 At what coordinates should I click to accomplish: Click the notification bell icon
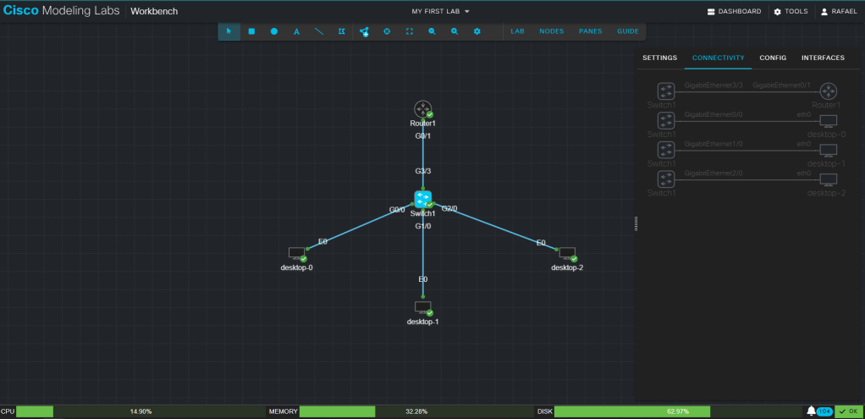[x=812, y=411]
